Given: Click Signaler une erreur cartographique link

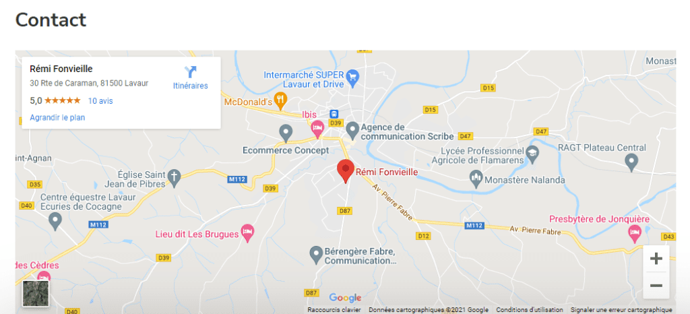Looking at the screenshot, I should 621,309.
